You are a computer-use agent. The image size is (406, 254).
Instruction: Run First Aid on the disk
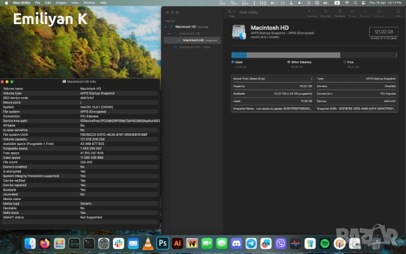pyautogui.click(x=325, y=11)
